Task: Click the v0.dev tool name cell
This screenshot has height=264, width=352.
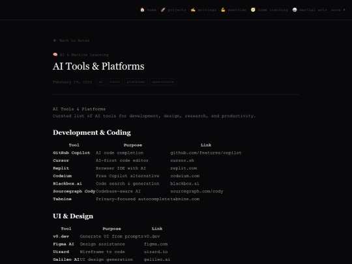Action: [61, 237]
